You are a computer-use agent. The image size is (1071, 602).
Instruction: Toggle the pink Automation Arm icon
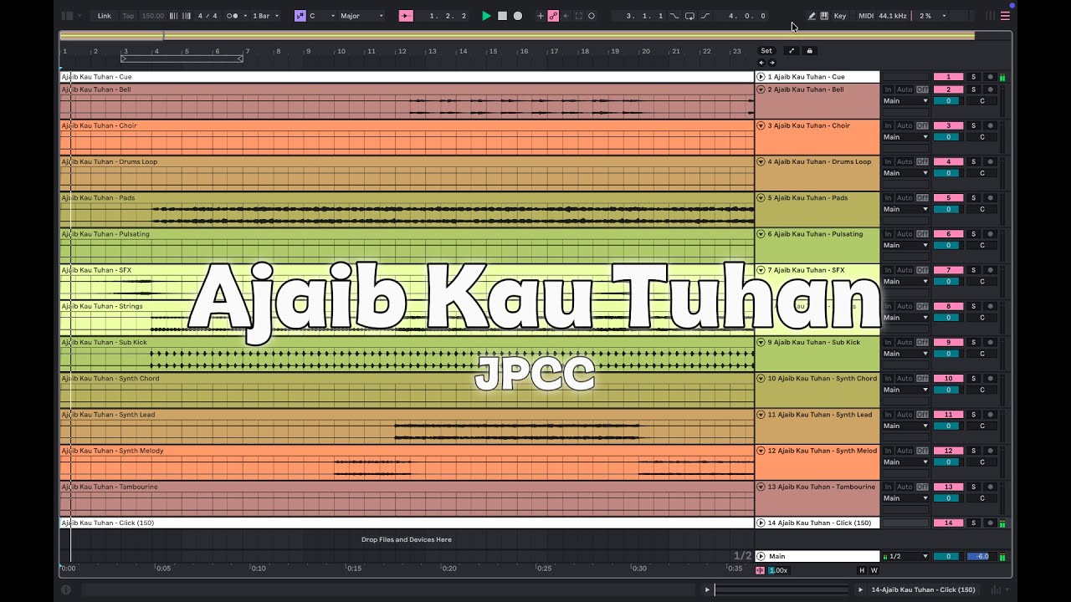tap(553, 16)
